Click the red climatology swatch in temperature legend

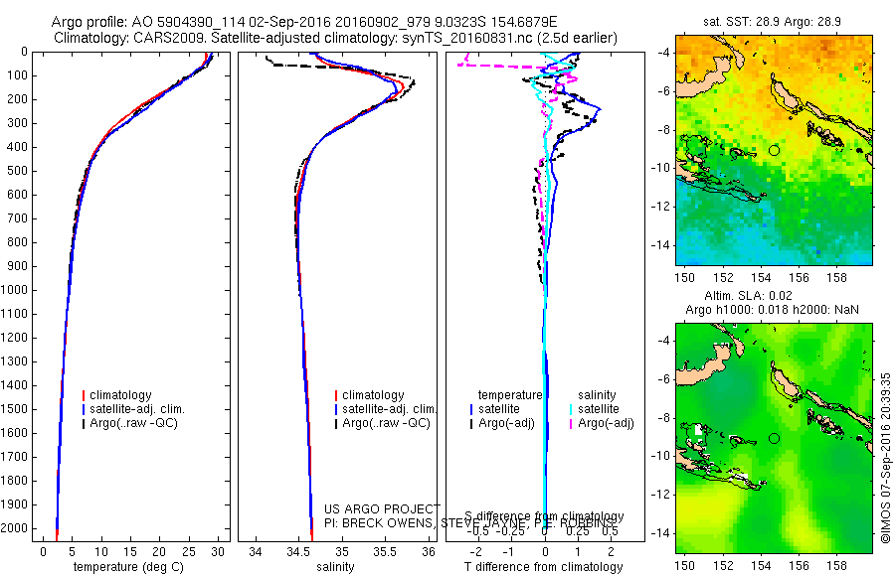(84, 395)
